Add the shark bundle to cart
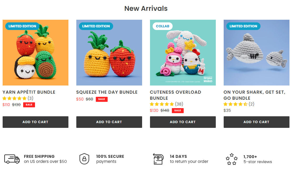 [257, 122]
